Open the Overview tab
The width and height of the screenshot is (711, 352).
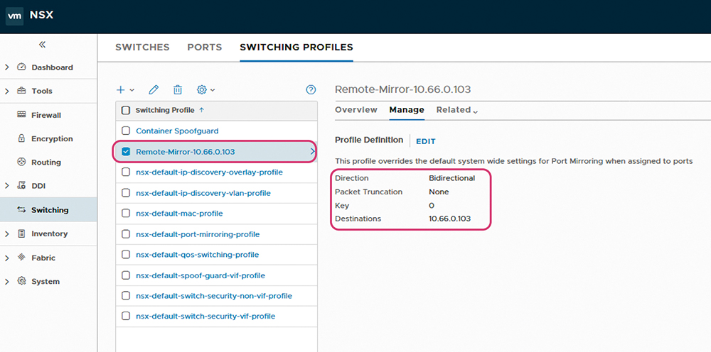coord(356,109)
